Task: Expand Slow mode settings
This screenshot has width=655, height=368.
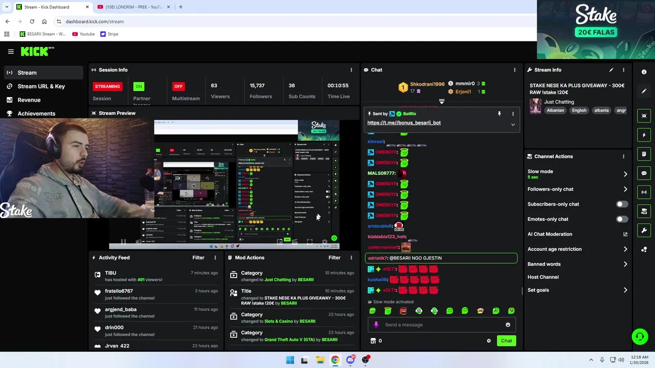Action: [625, 174]
